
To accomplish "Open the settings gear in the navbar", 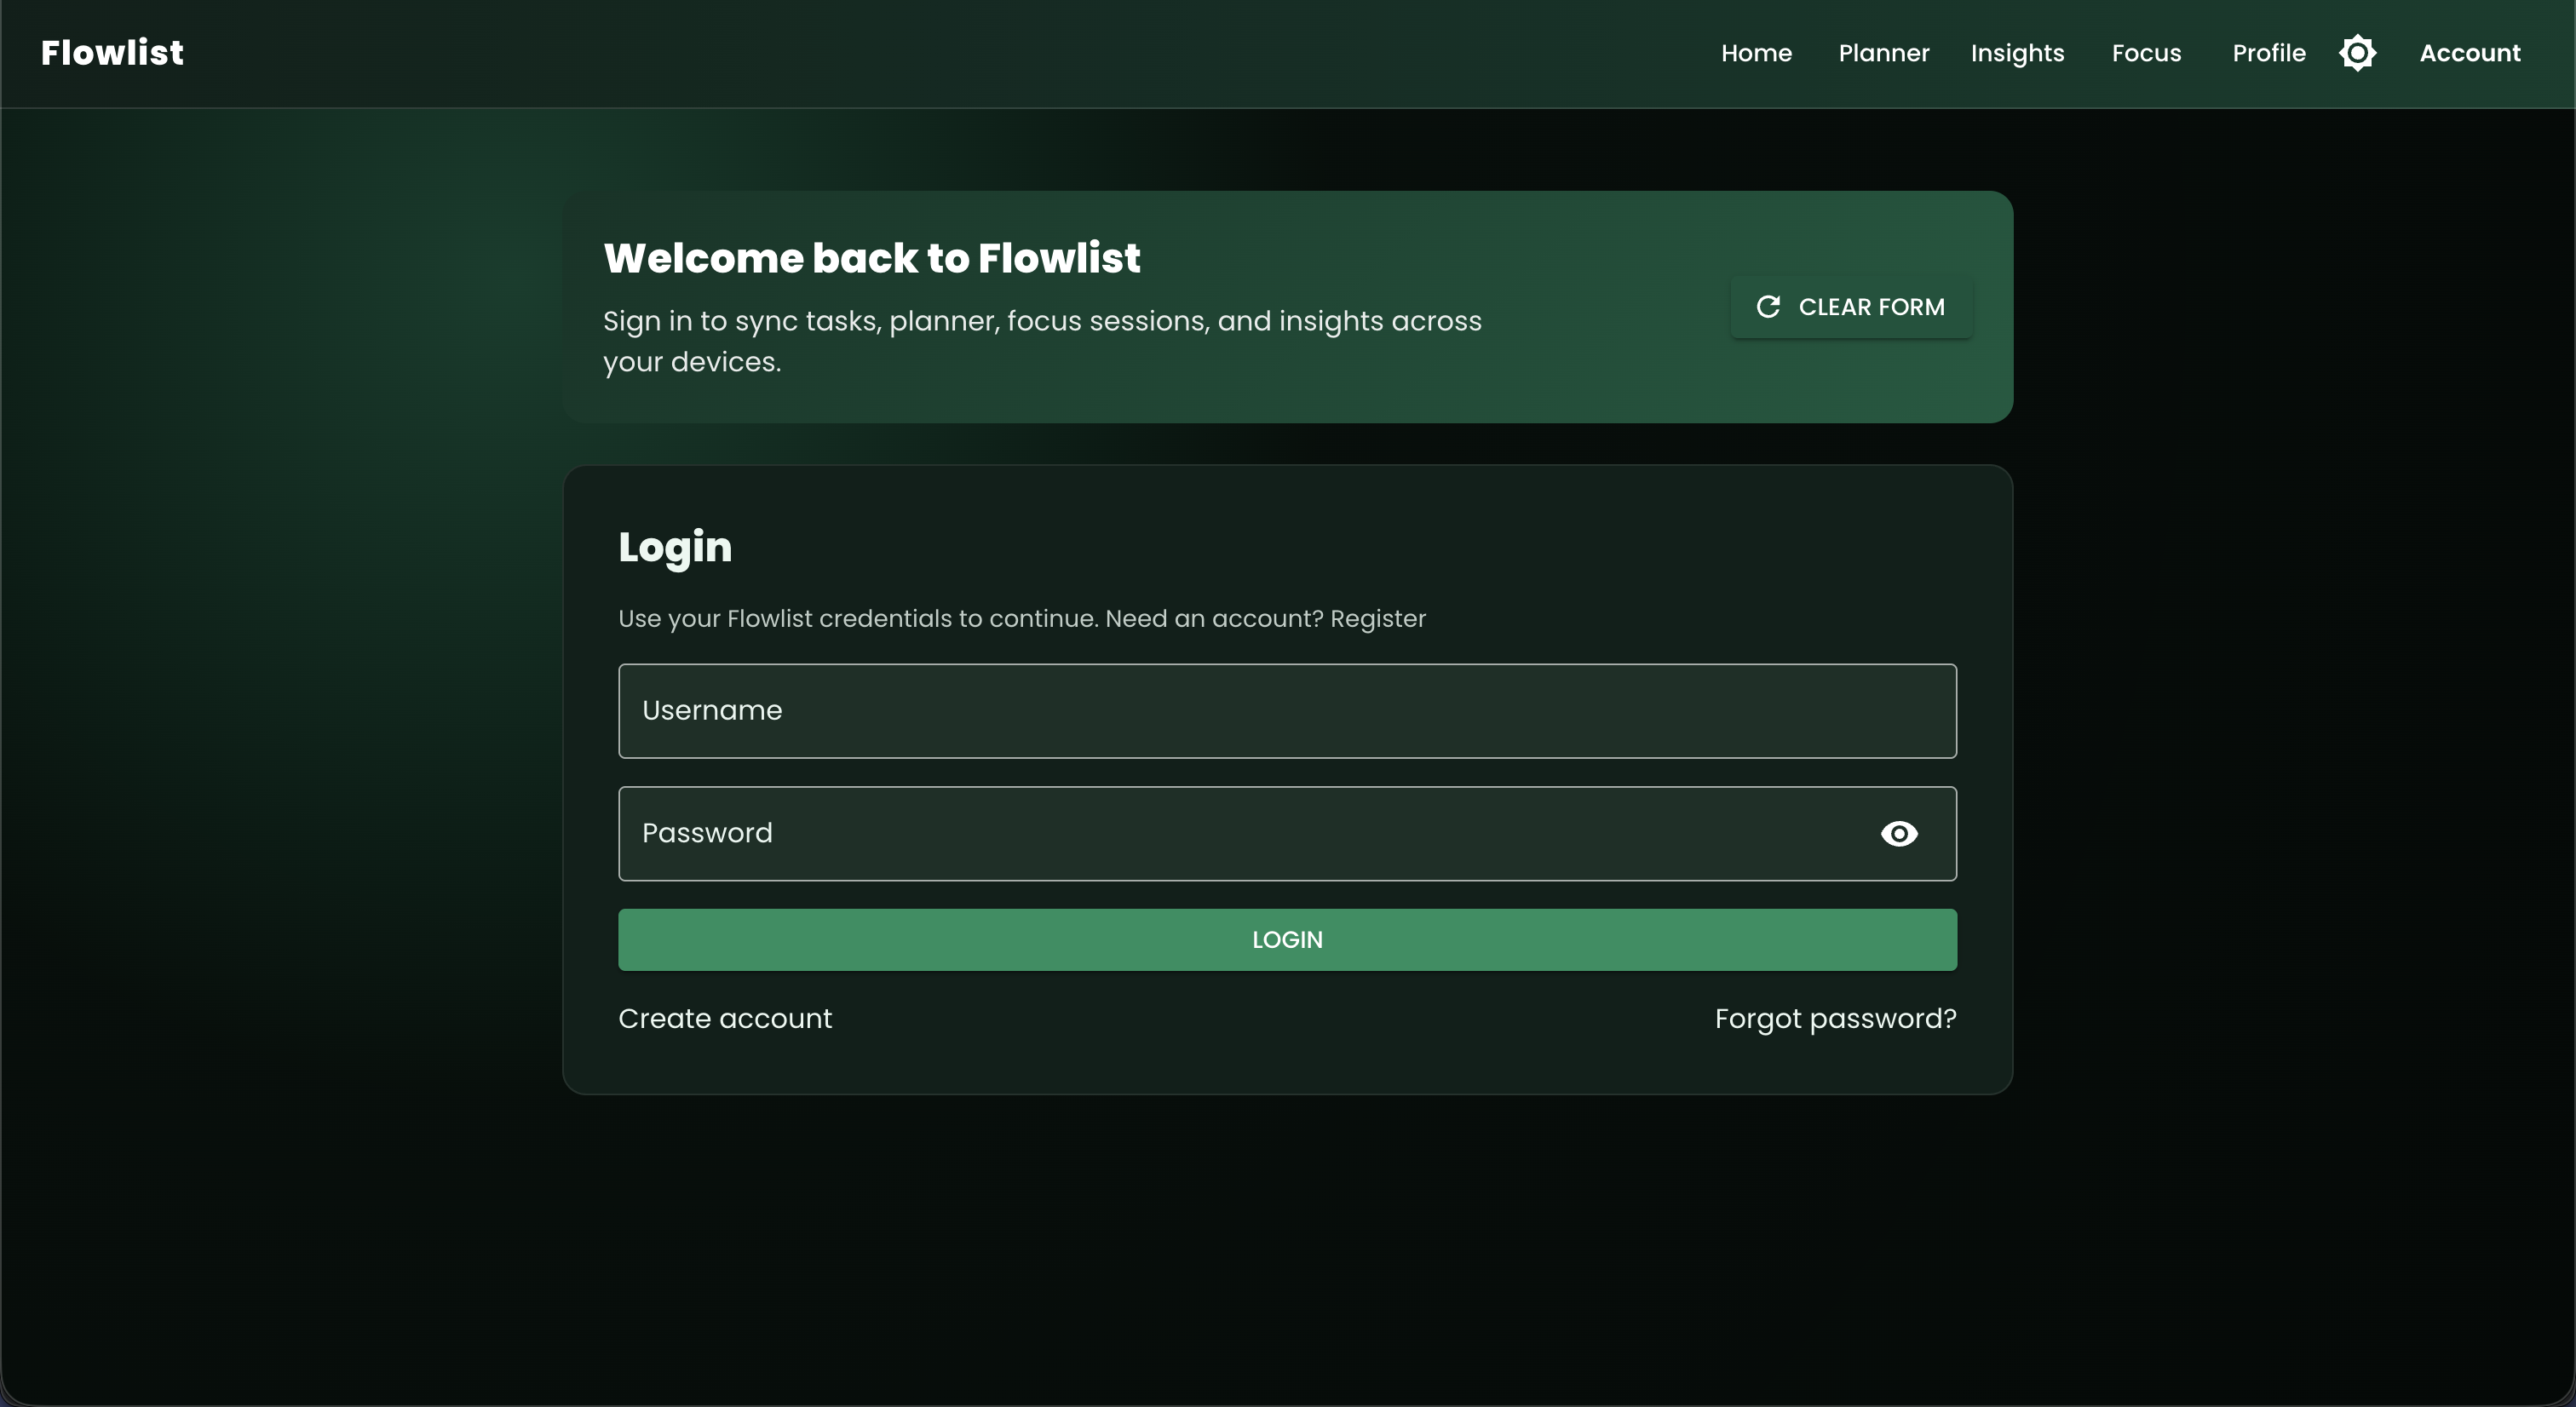I will (2357, 52).
